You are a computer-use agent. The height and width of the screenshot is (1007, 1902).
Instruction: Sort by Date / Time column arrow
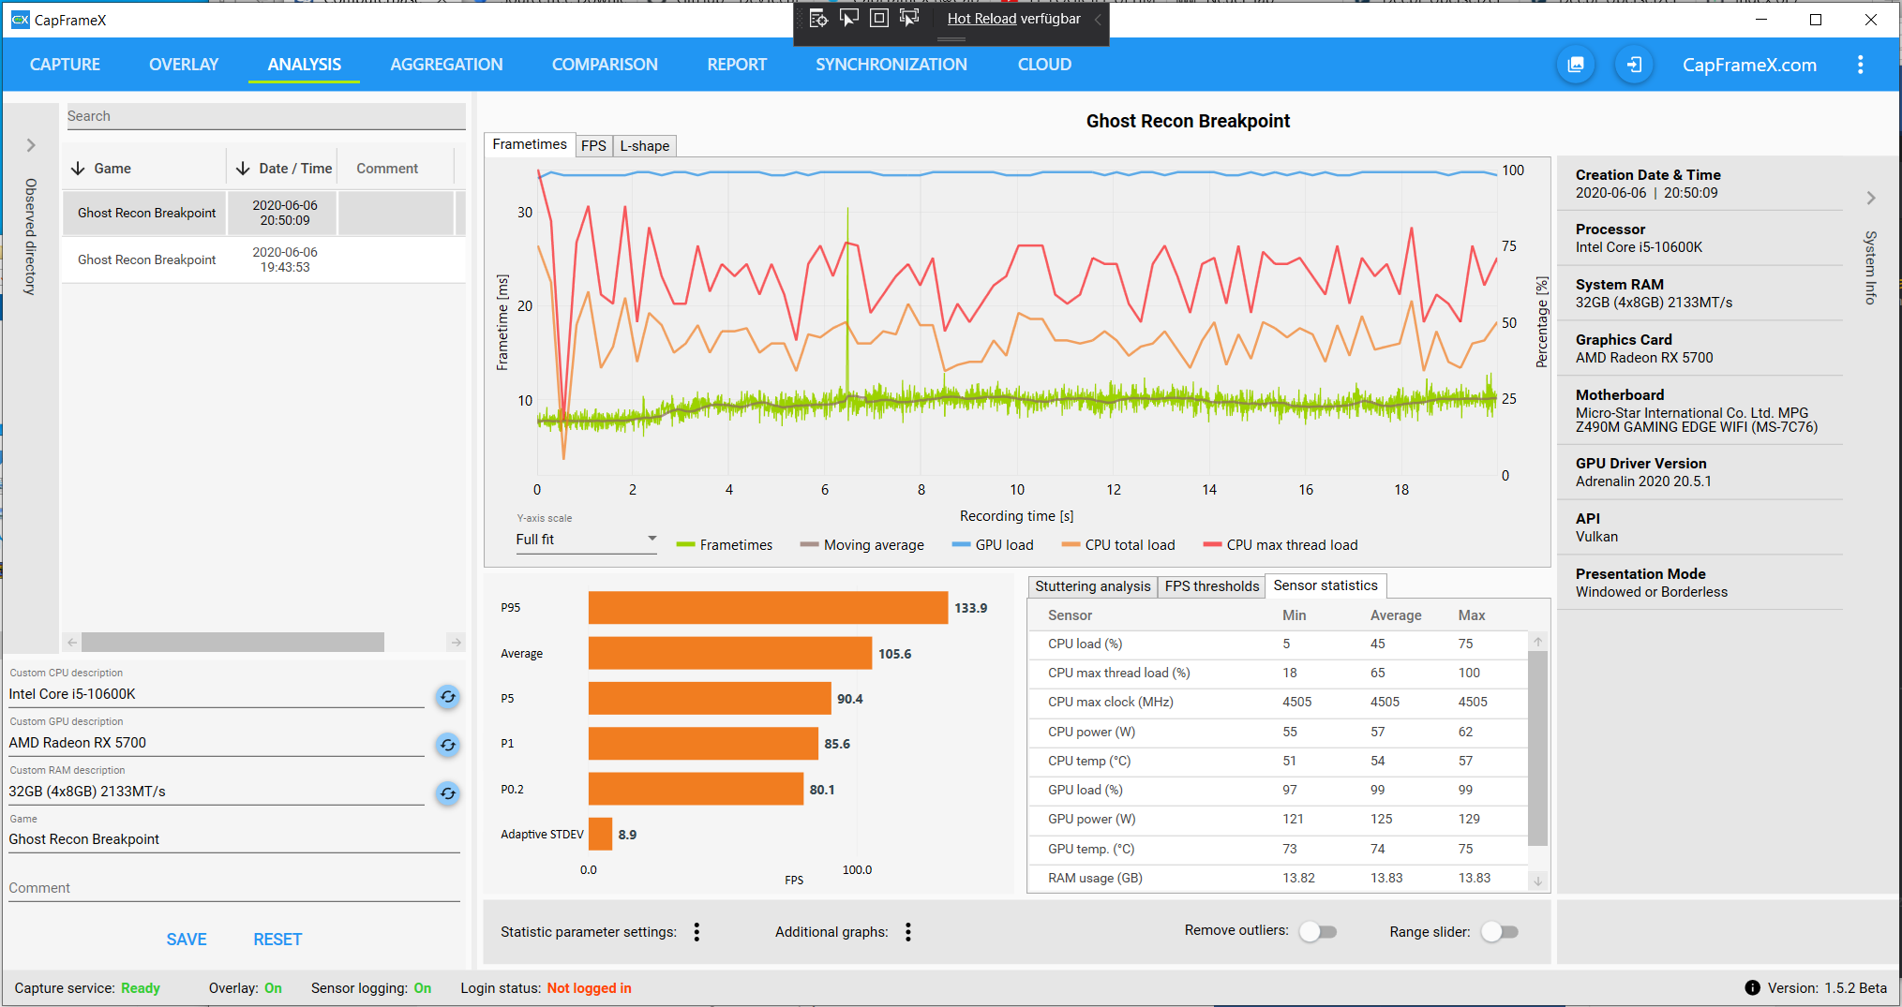click(x=243, y=169)
